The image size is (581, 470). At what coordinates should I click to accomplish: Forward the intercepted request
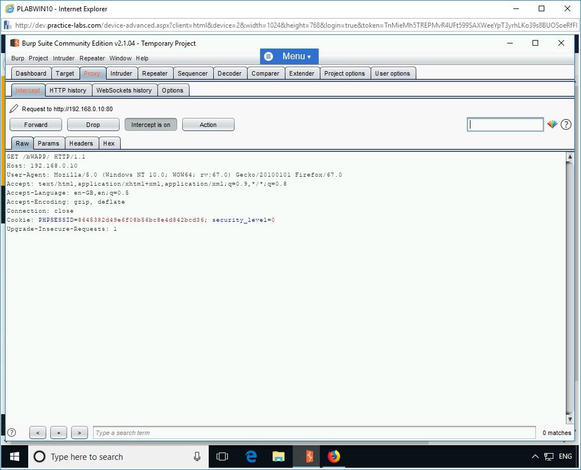[36, 124]
